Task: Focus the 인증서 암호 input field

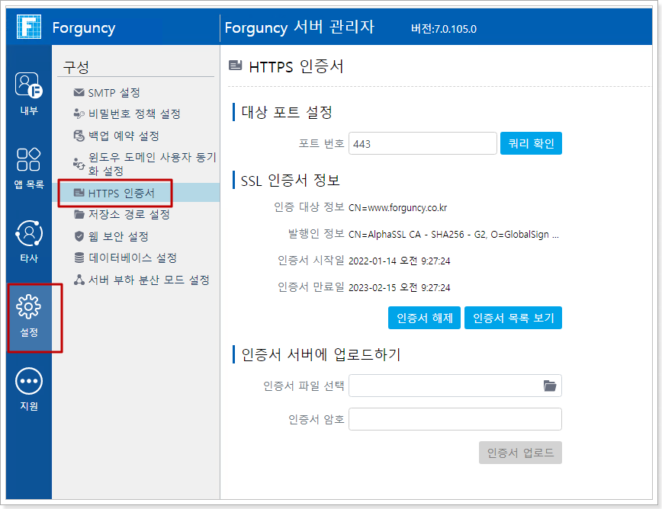Action: pyautogui.click(x=455, y=419)
